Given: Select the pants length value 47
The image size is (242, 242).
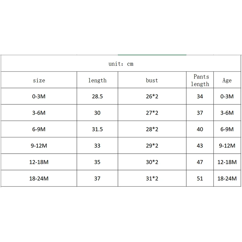Looking at the screenshot, I should tap(200, 162).
